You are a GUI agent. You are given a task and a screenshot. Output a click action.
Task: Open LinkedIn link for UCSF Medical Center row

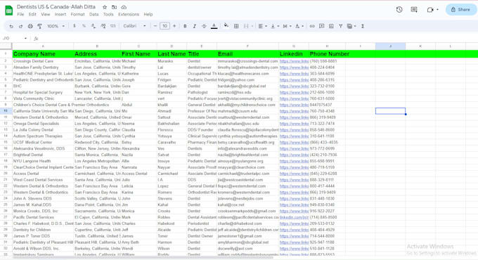coord(294,143)
